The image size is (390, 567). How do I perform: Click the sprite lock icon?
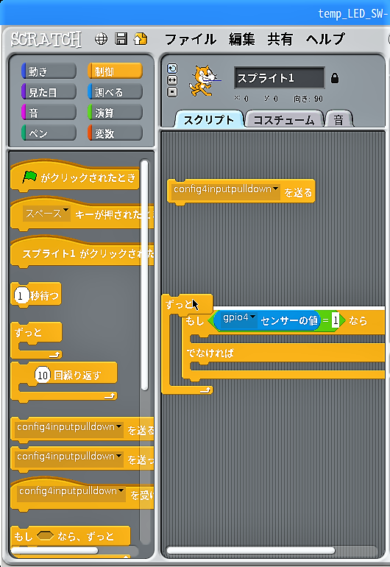click(x=335, y=78)
